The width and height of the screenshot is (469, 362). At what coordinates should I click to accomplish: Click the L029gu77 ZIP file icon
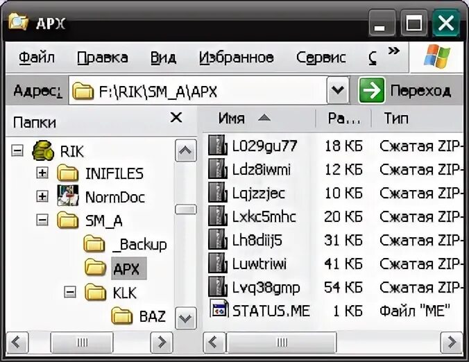(218, 145)
